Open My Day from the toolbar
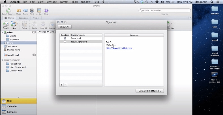 coord(39,10)
